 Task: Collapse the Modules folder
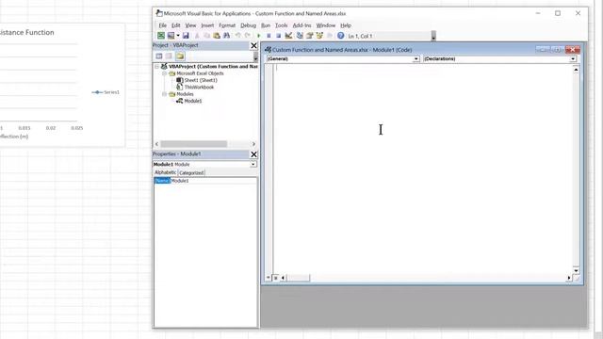click(x=164, y=94)
